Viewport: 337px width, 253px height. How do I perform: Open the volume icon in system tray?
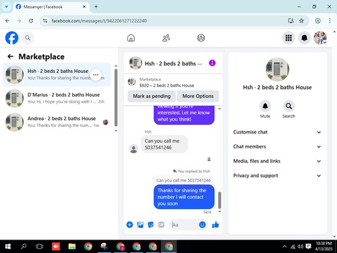click(300, 246)
